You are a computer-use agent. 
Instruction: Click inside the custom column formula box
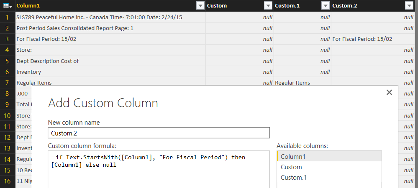pyautogui.click(x=159, y=171)
